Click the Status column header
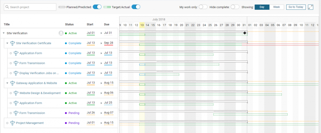Viewport: 321px width, 133px height. pyautogui.click(x=69, y=24)
